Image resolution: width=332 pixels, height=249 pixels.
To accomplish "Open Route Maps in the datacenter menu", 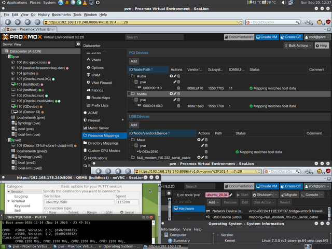I will pyautogui.click(x=101, y=98).
